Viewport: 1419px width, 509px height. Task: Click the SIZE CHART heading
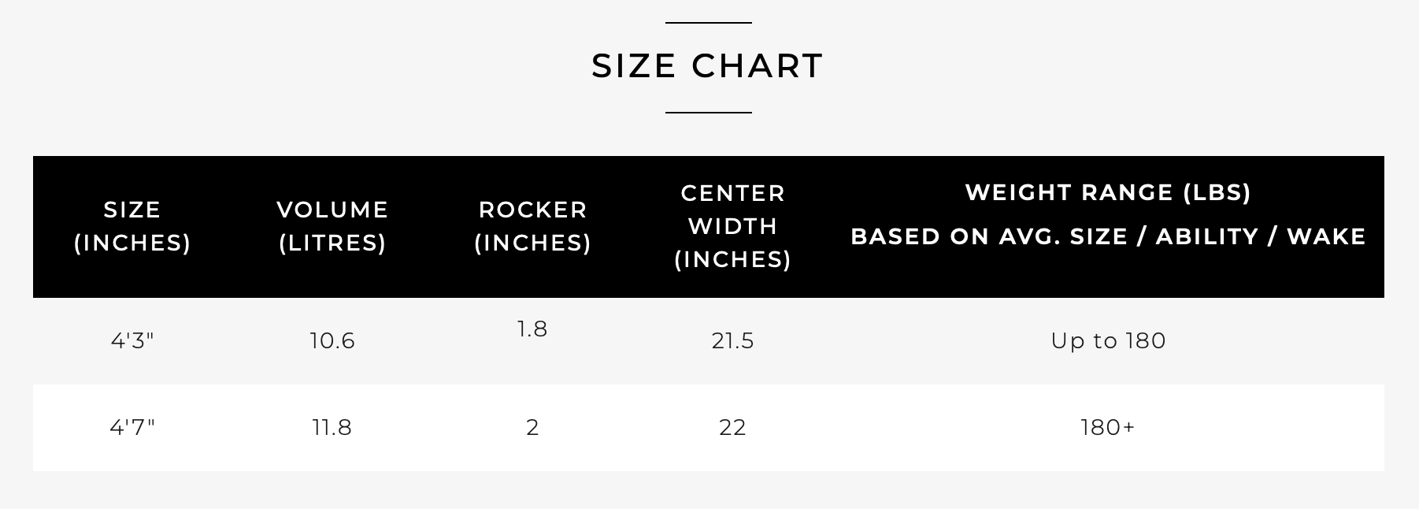coord(707,66)
